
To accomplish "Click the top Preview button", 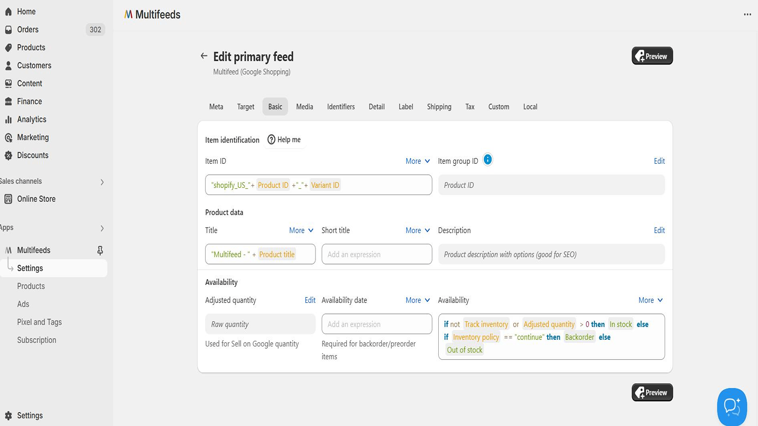I will click(x=652, y=56).
